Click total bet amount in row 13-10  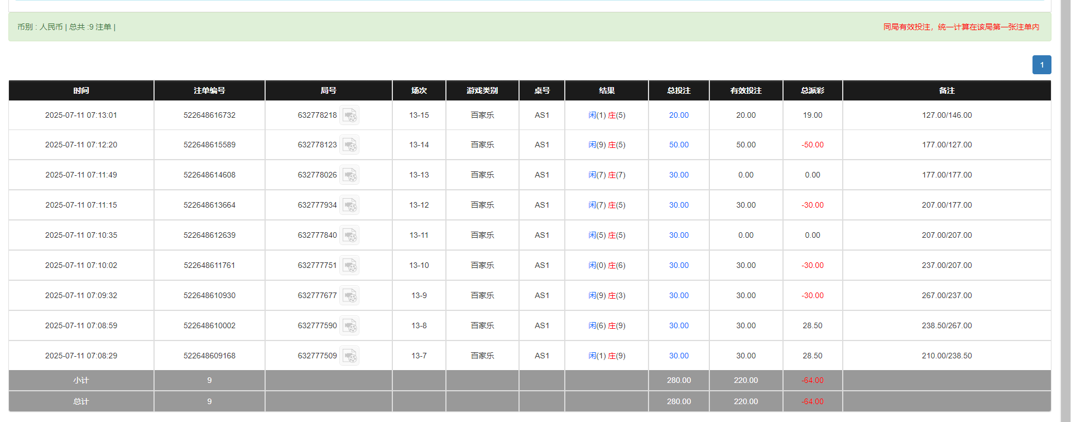(x=679, y=266)
